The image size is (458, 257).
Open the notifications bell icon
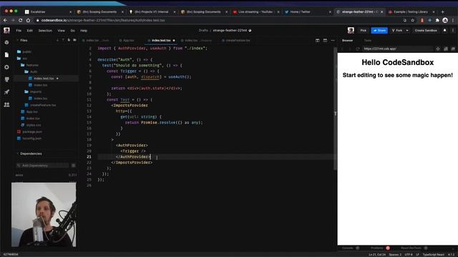click(445, 30)
